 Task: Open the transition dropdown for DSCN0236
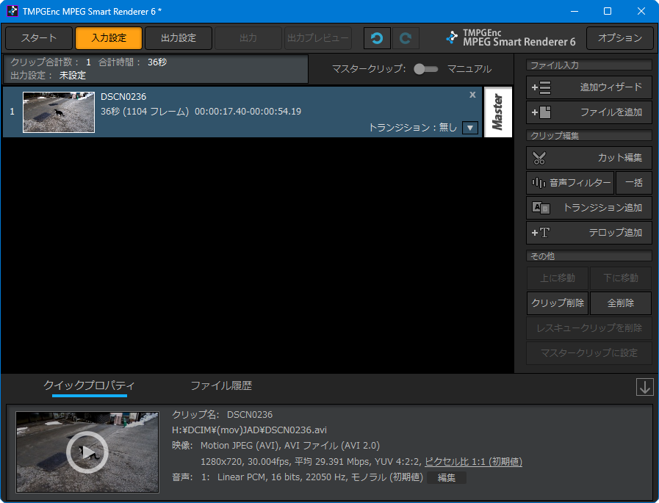point(470,127)
